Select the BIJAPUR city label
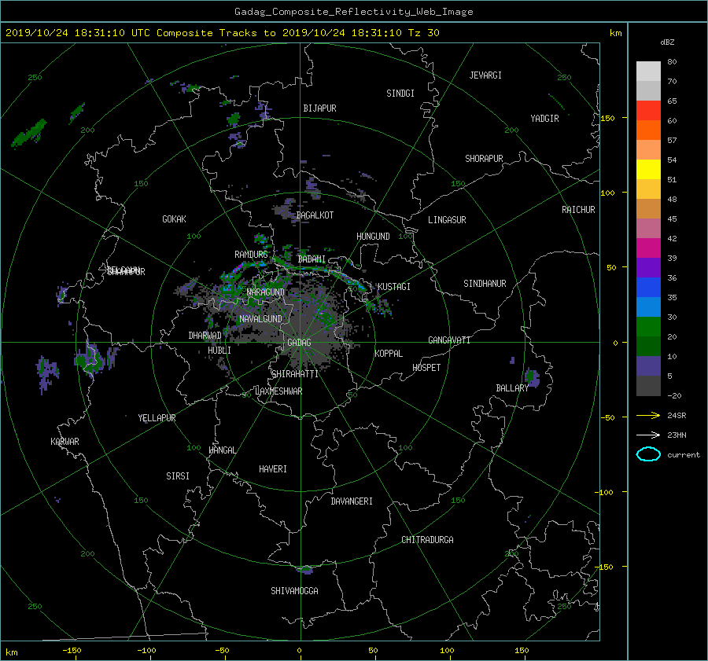 [319, 108]
